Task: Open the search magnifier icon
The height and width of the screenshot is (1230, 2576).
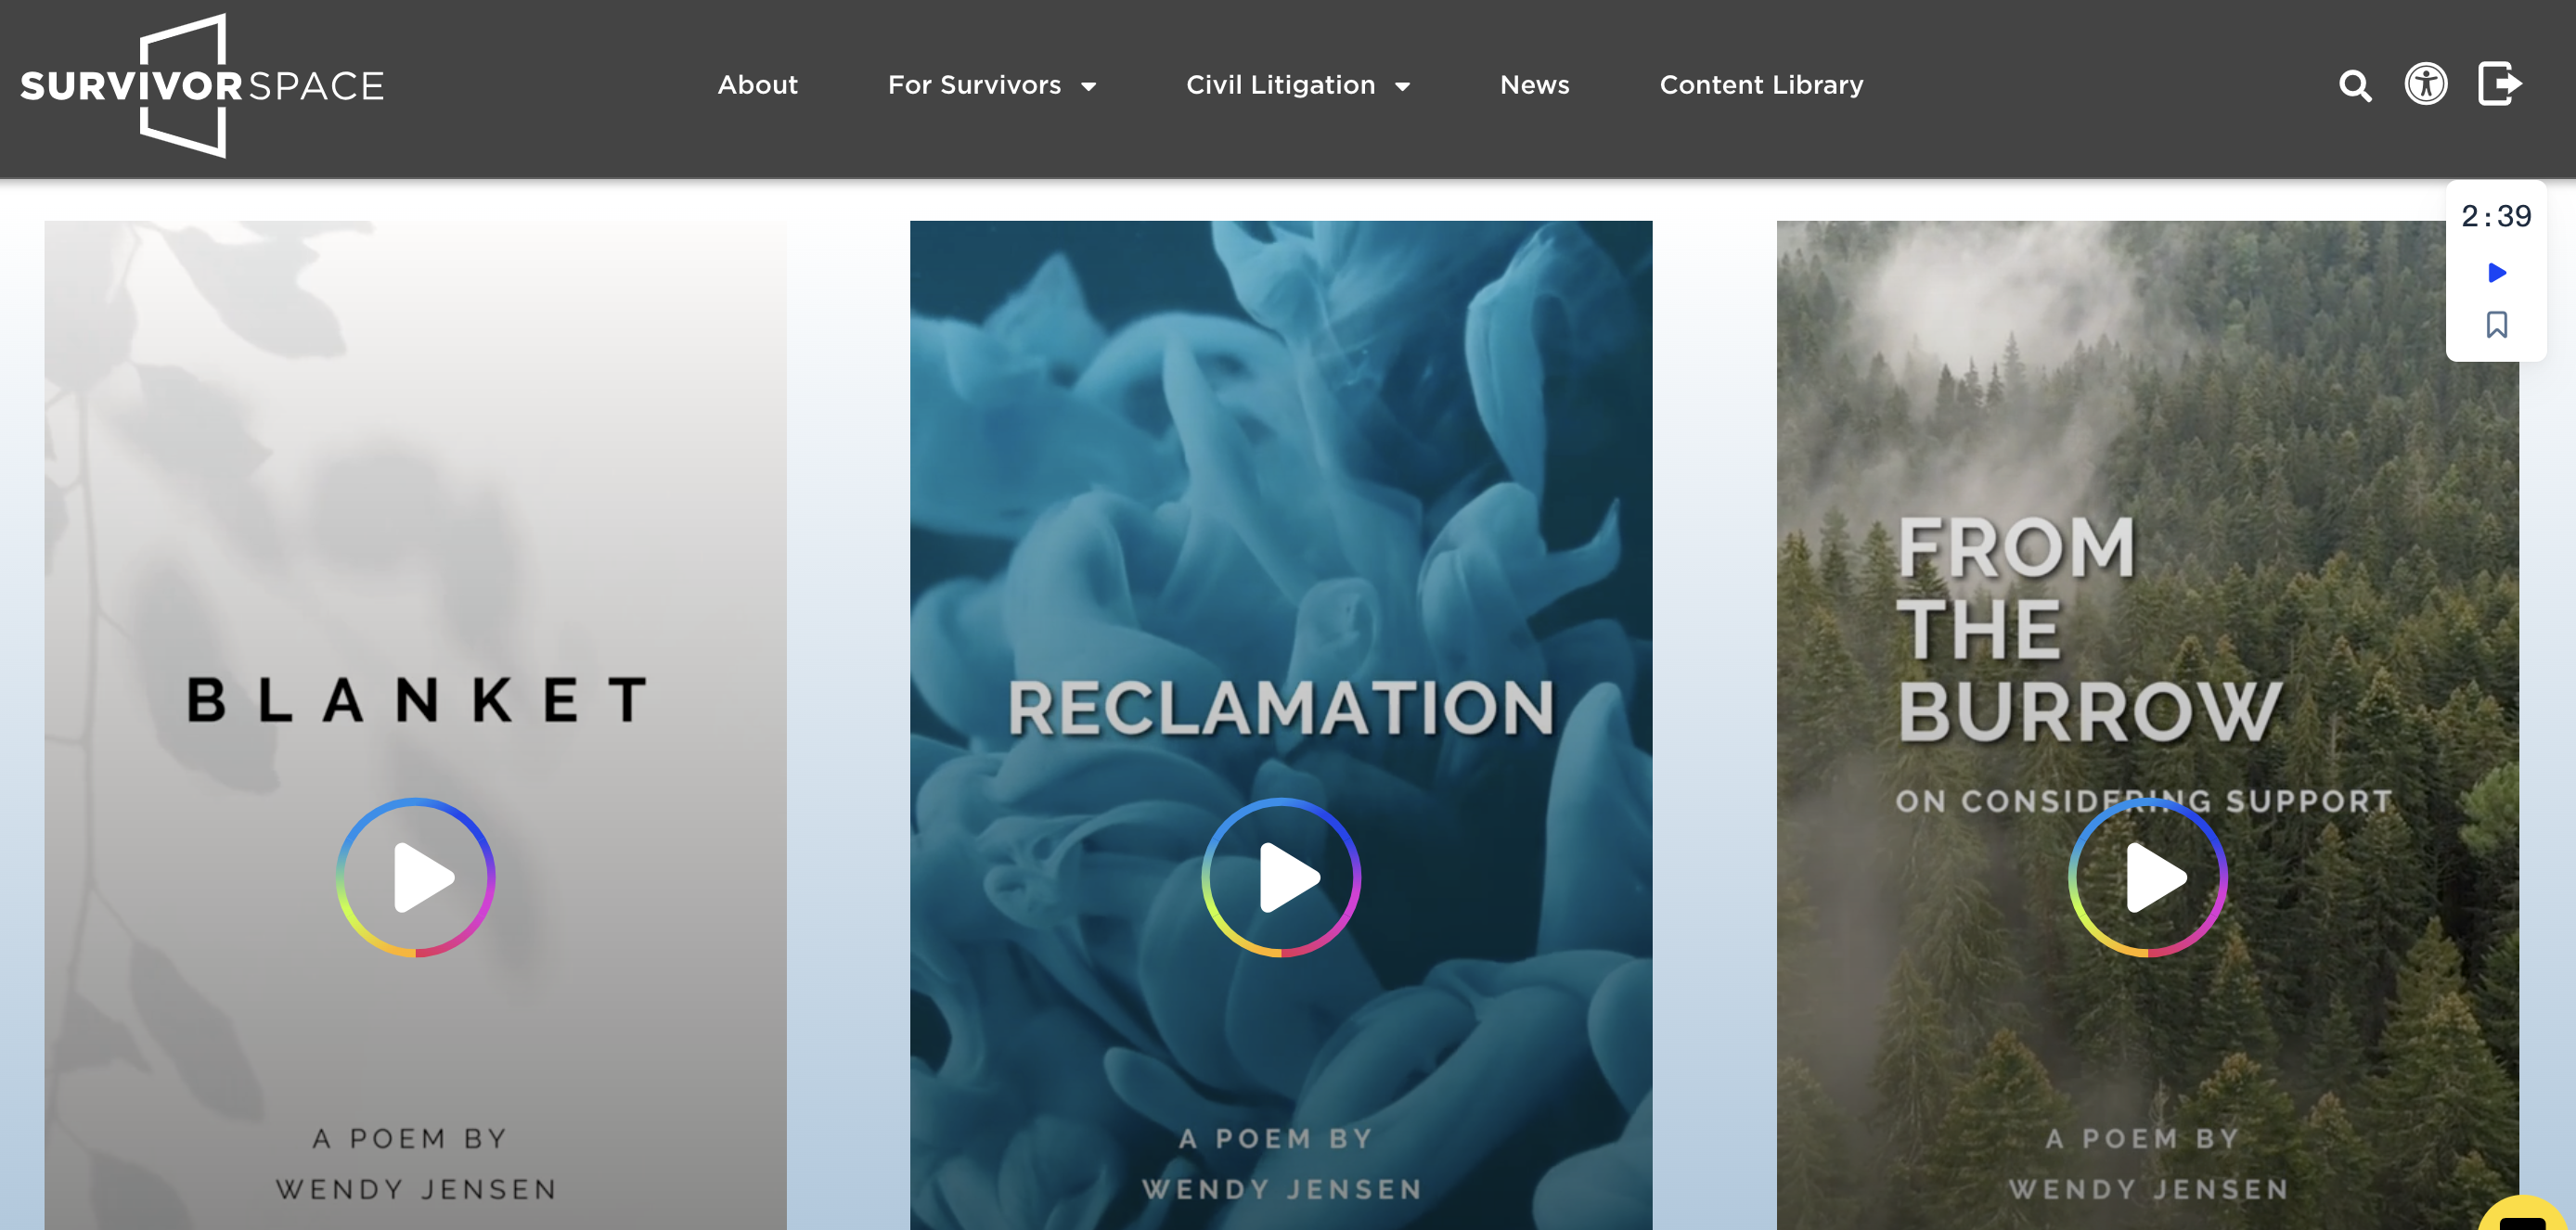Action: (x=2355, y=86)
